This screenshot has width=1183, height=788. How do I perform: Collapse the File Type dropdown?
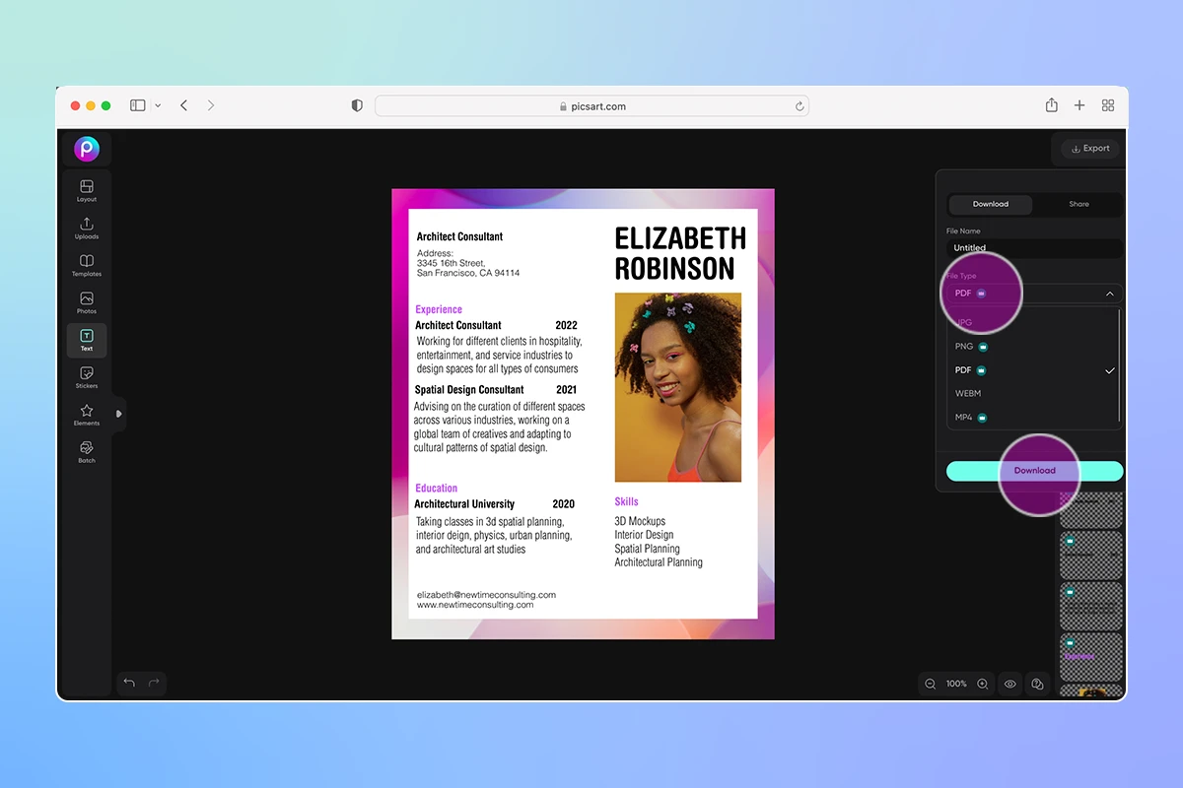1110,293
